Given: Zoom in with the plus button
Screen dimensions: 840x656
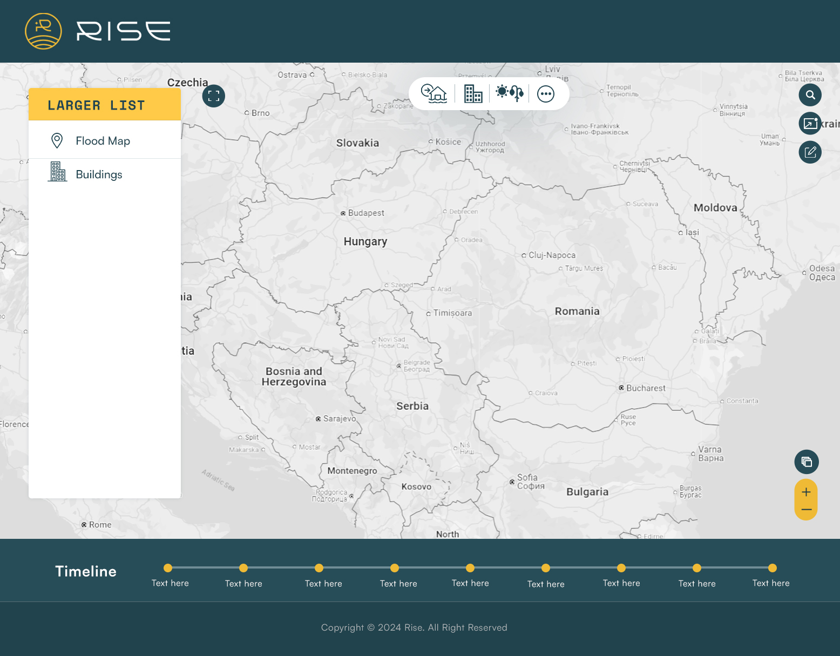Looking at the screenshot, I should click(806, 492).
